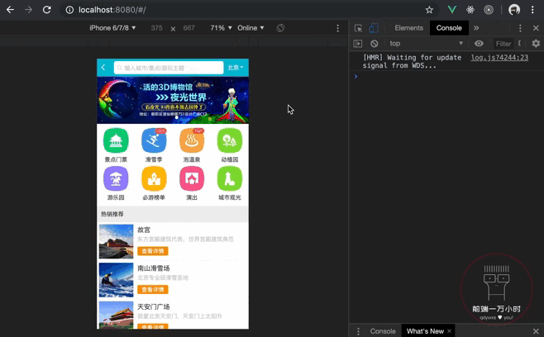The width and height of the screenshot is (544, 337).
Task: Close the DevTools drawer
Action: [536, 331]
